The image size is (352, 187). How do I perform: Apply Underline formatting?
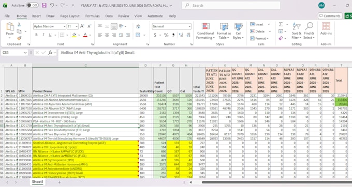[50, 35]
